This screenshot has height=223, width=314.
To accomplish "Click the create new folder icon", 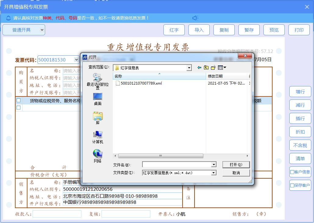I will coord(213,68).
